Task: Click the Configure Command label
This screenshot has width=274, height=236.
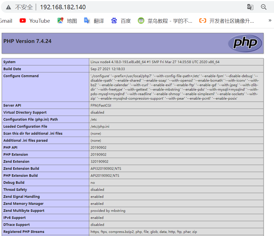Action: (21, 76)
